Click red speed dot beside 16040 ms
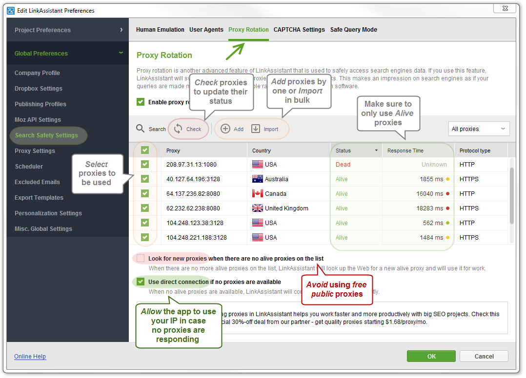526x378 pixels. coord(447,194)
